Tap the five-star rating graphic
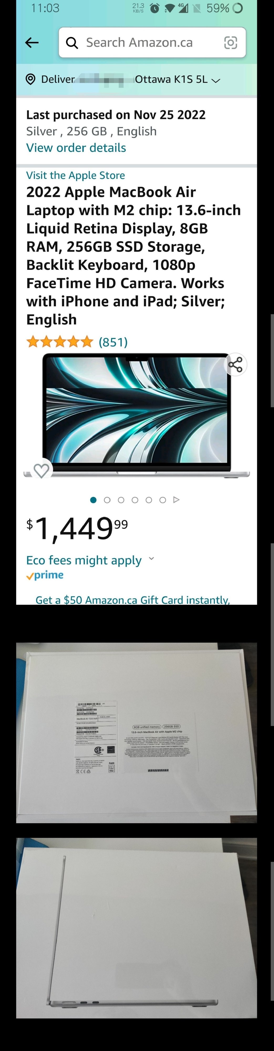The height and width of the screenshot is (1051, 274). [x=60, y=342]
